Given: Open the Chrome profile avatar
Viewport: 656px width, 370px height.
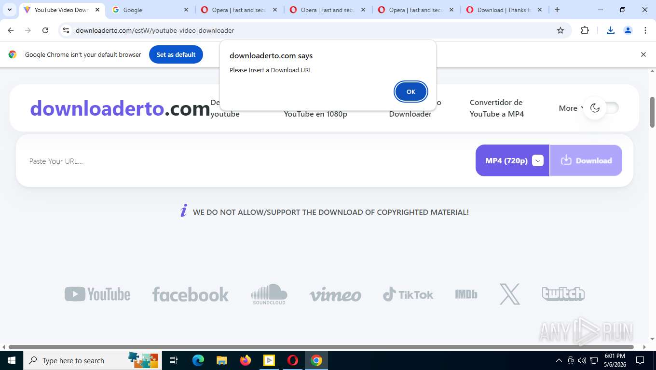Looking at the screenshot, I should pyautogui.click(x=628, y=30).
